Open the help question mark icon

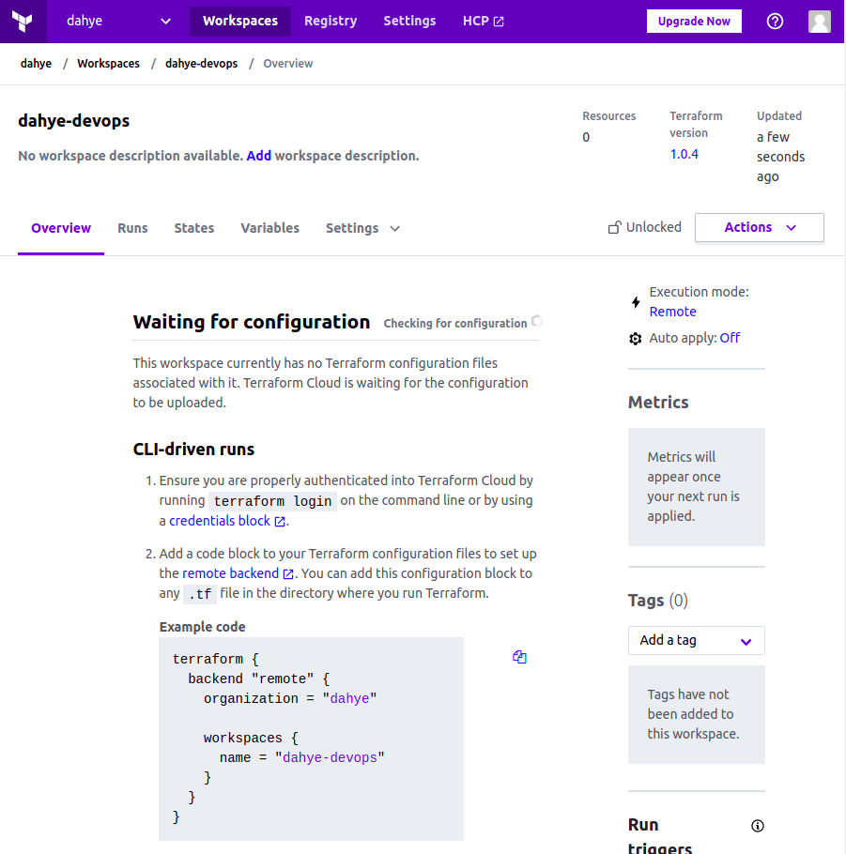775,22
